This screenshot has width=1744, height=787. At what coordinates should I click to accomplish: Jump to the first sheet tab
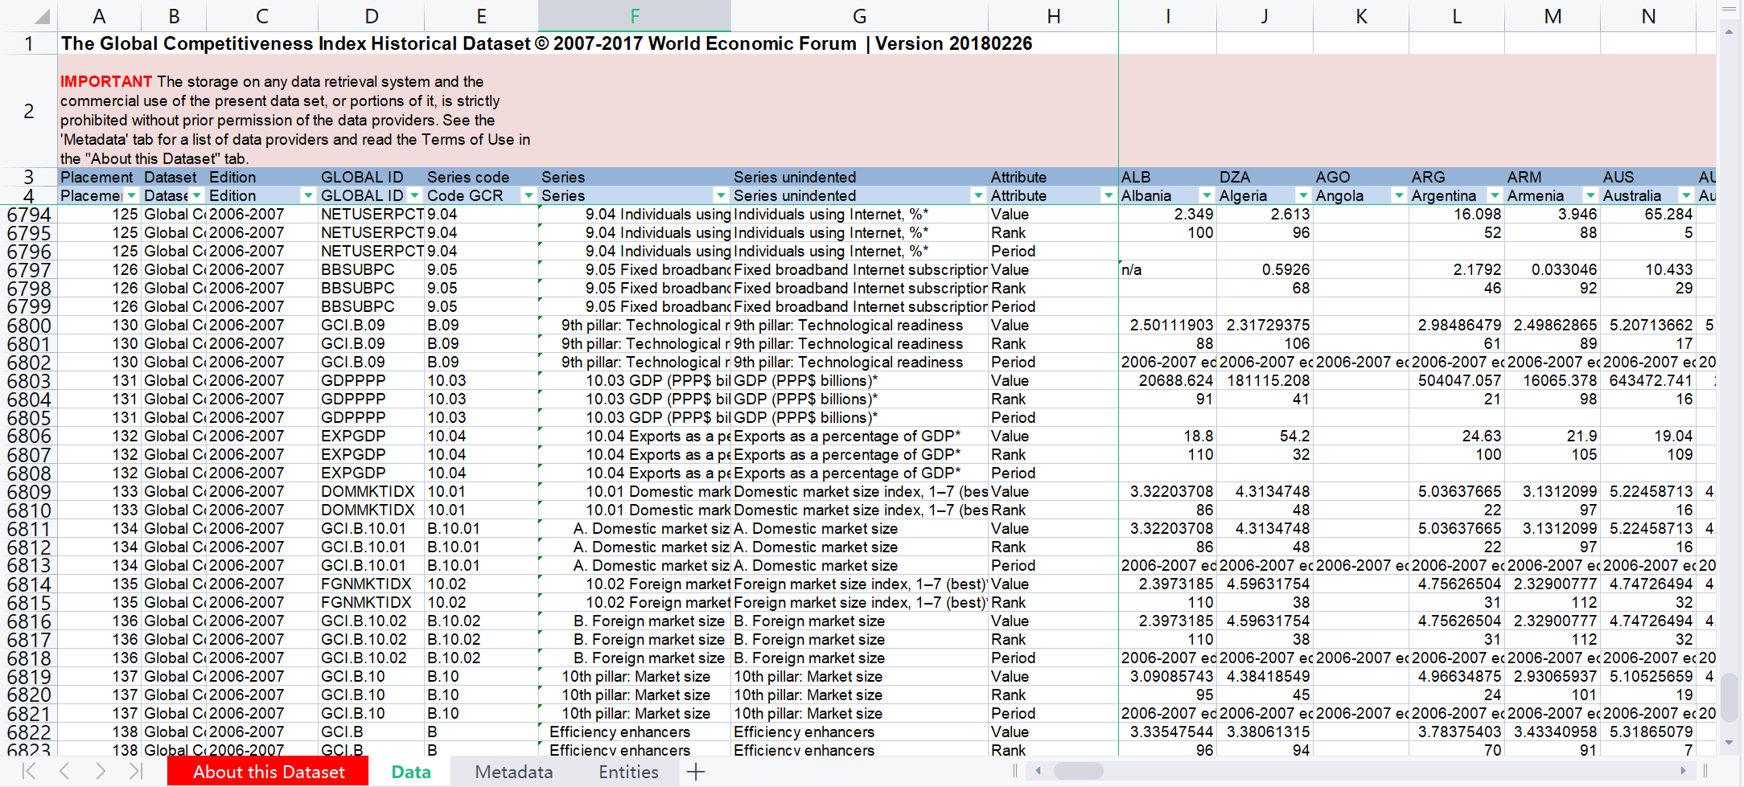point(29,772)
